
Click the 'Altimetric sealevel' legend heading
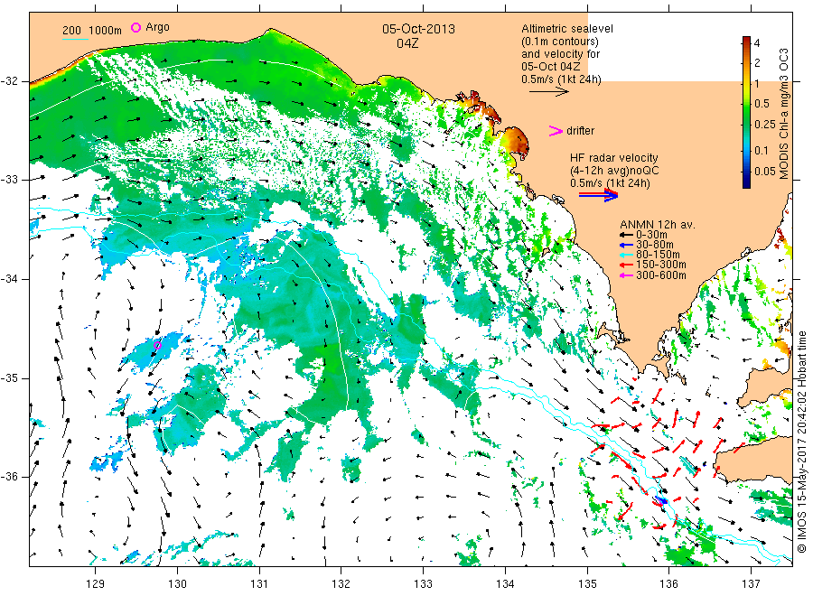(567, 29)
